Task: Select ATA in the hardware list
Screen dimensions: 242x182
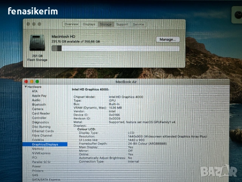Action: [x=35, y=91]
